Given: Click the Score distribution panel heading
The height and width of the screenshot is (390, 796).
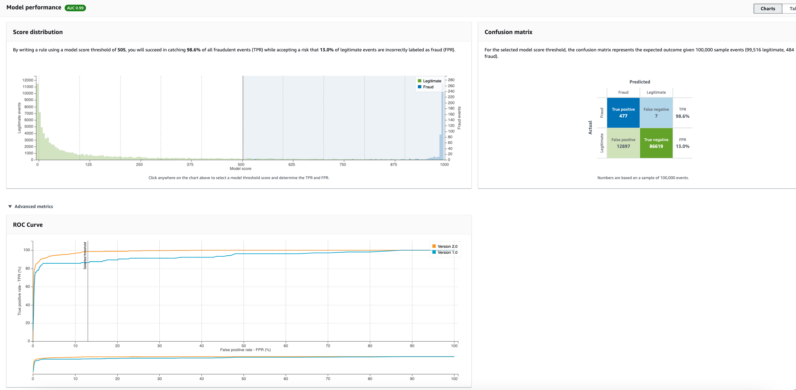Looking at the screenshot, I should [x=38, y=32].
